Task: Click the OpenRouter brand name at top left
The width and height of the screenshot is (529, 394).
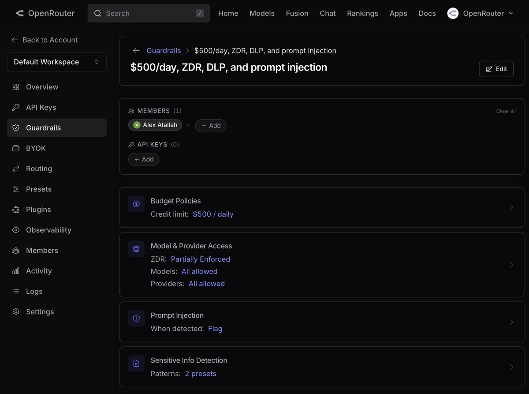Action: click(51, 13)
